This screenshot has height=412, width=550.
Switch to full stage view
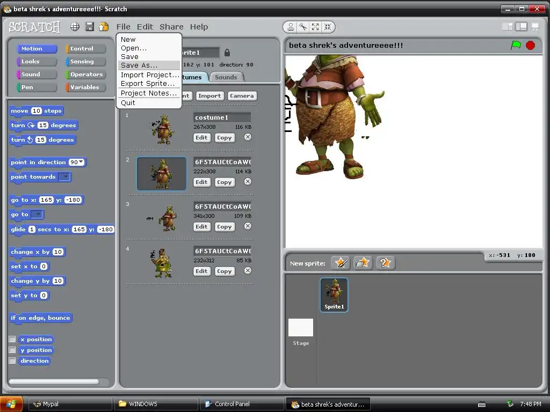(x=521, y=27)
